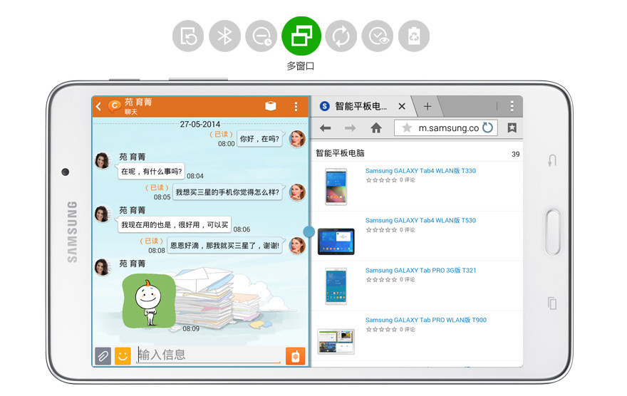
Task: Go forward using browser right arrow
Action: 351,128
